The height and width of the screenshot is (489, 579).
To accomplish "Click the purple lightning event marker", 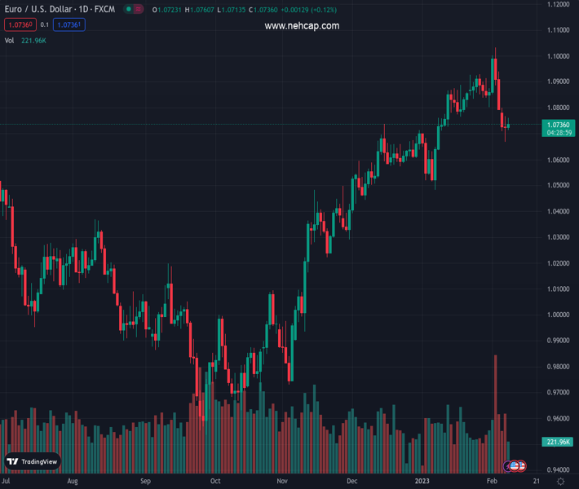I will (508, 466).
